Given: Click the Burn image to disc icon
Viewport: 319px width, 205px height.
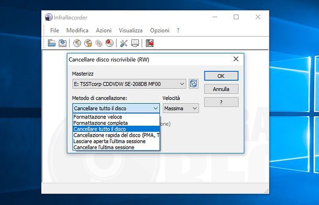Looking at the screenshot, I should (x=88, y=43).
